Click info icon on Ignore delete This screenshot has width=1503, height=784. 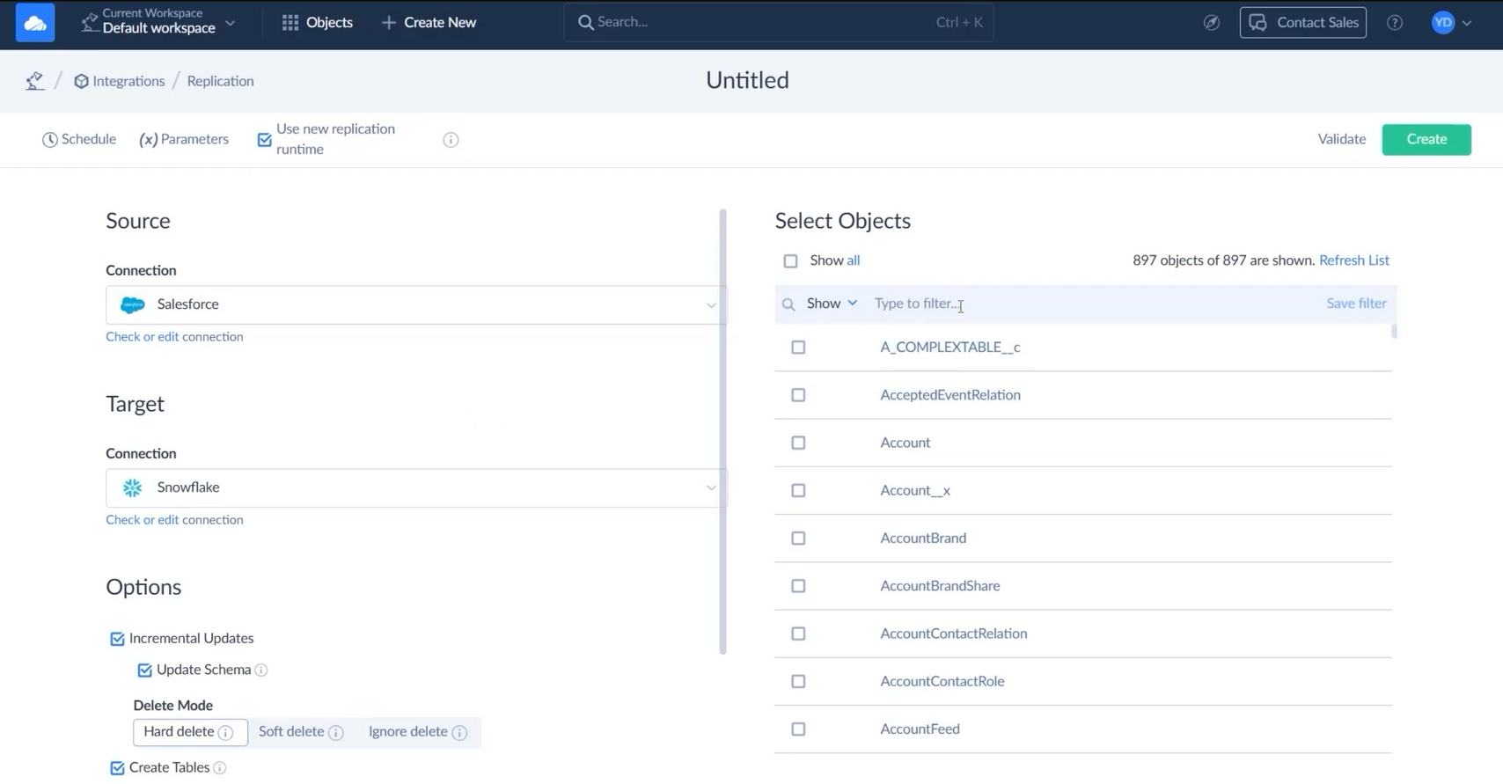click(x=459, y=733)
